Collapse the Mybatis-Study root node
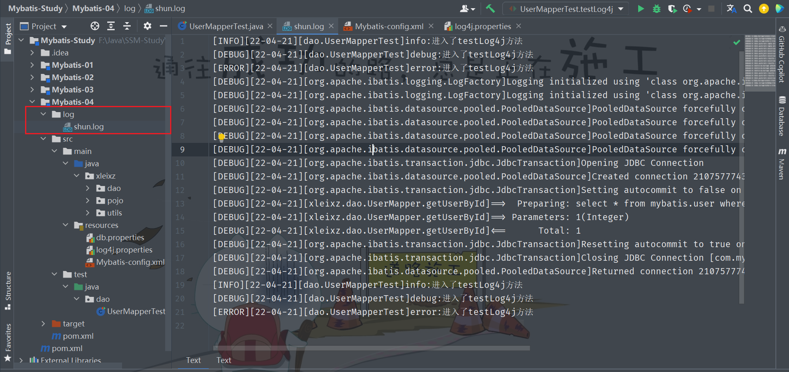This screenshot has height=372, width=789. (x=21, y=40)
